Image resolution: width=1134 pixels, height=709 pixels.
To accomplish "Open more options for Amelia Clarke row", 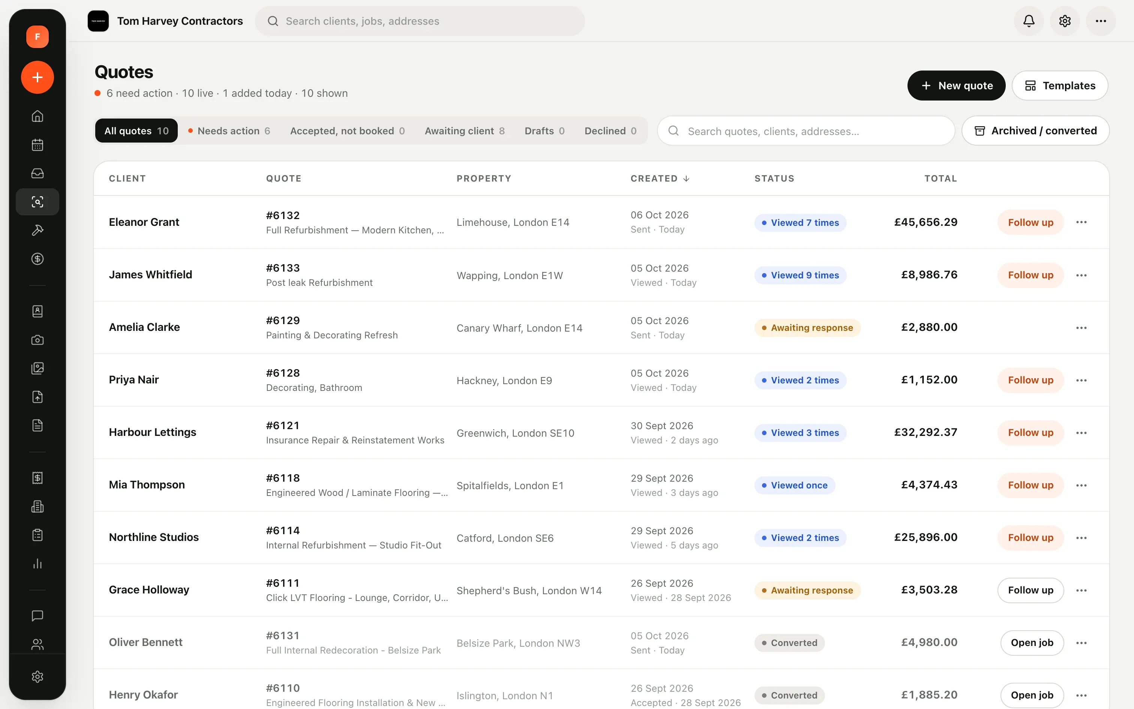I will click(1081, 328).
